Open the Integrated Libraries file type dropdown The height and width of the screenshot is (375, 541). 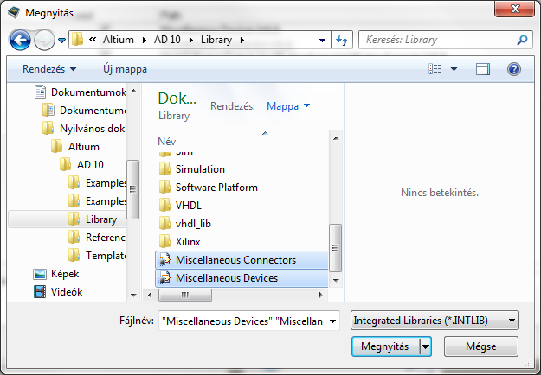pyautogui.click(x=435, y=321)
